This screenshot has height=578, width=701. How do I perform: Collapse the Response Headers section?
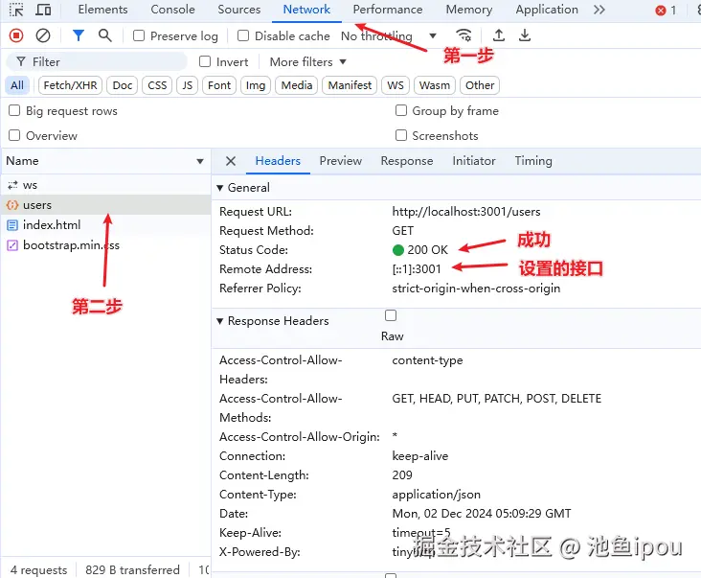[220, 321]
